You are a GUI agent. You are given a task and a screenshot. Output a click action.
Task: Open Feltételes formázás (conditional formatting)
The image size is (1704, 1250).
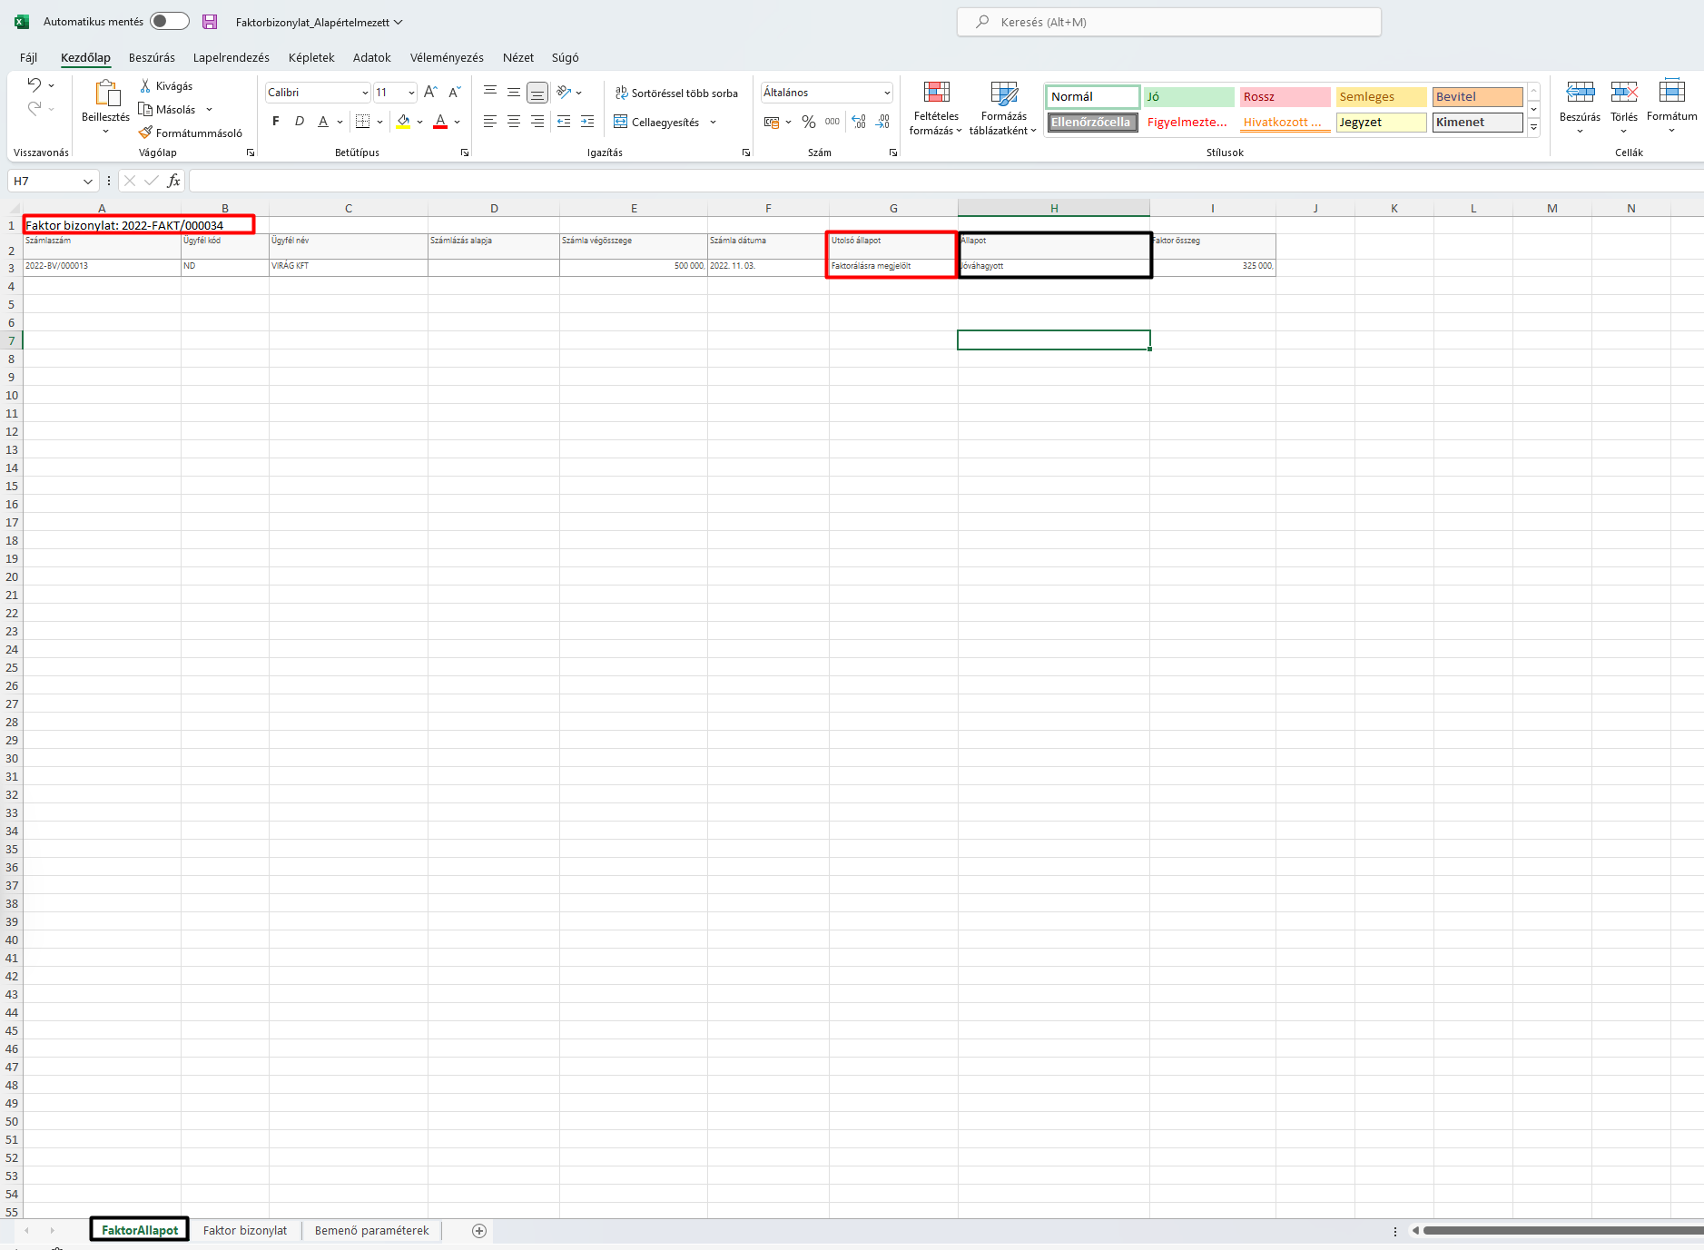(936, 107)
